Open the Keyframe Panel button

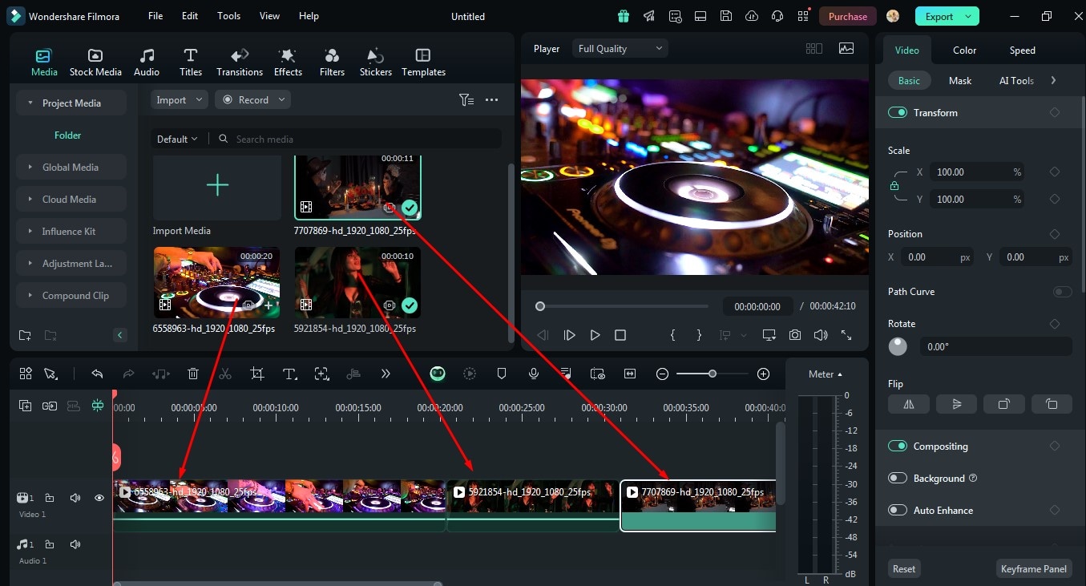[1034, 568]
